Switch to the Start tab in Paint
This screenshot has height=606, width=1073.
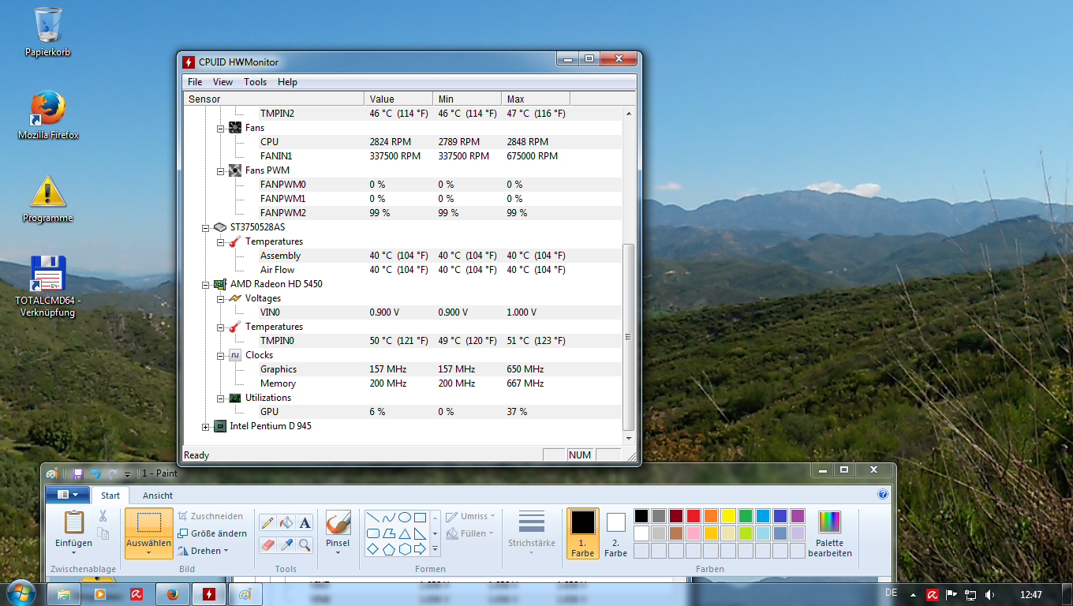(x=110, y=496)
